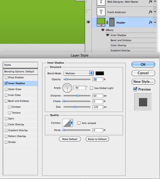Expand Web Designer layer effects arrow

(x=155, y=2)
